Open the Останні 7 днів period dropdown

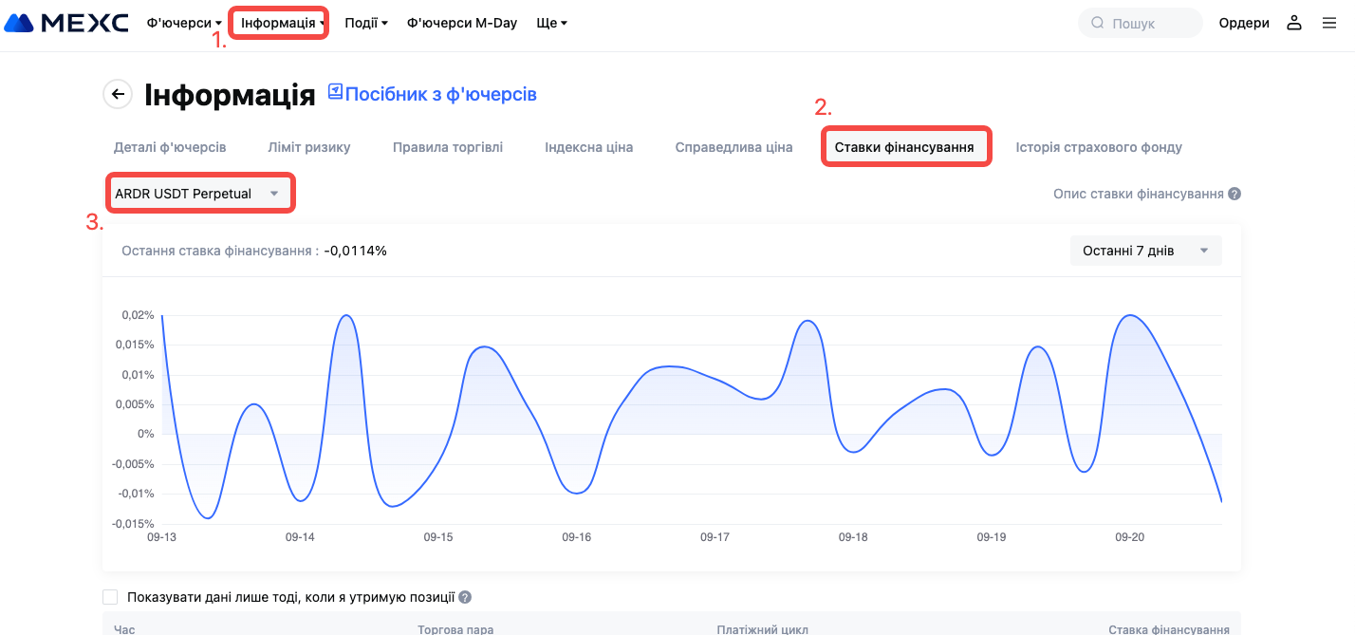1145,251
